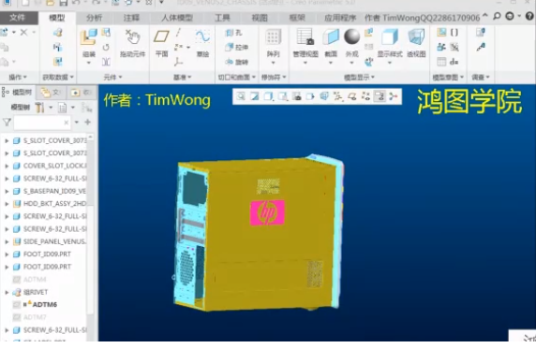Expand the 模型意图 group menu
The image size is (536, 363).
click(448, 78)
